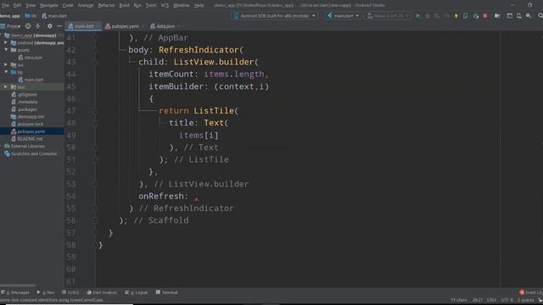Hide the Project panel minus icon

pos(59,26)
